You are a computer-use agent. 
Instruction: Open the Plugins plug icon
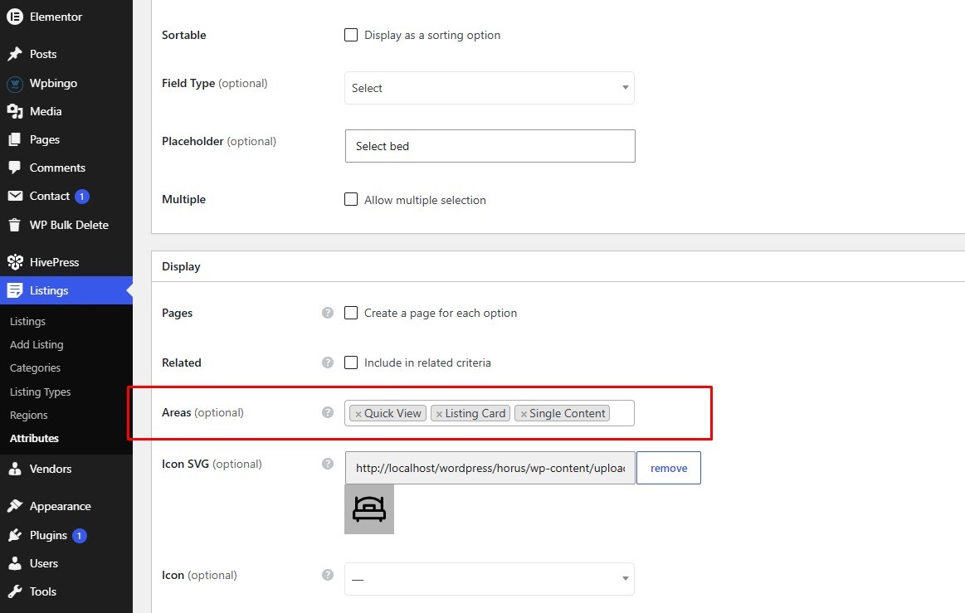tap(15, 536)
